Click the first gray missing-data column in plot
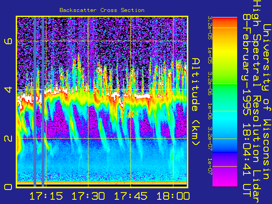This screenshot has width=272, height=204. click(35, 102)
